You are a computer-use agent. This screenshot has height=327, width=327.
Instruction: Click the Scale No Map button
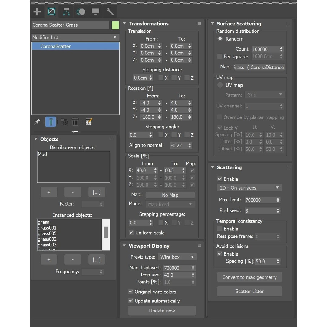(x=170, y=195)
